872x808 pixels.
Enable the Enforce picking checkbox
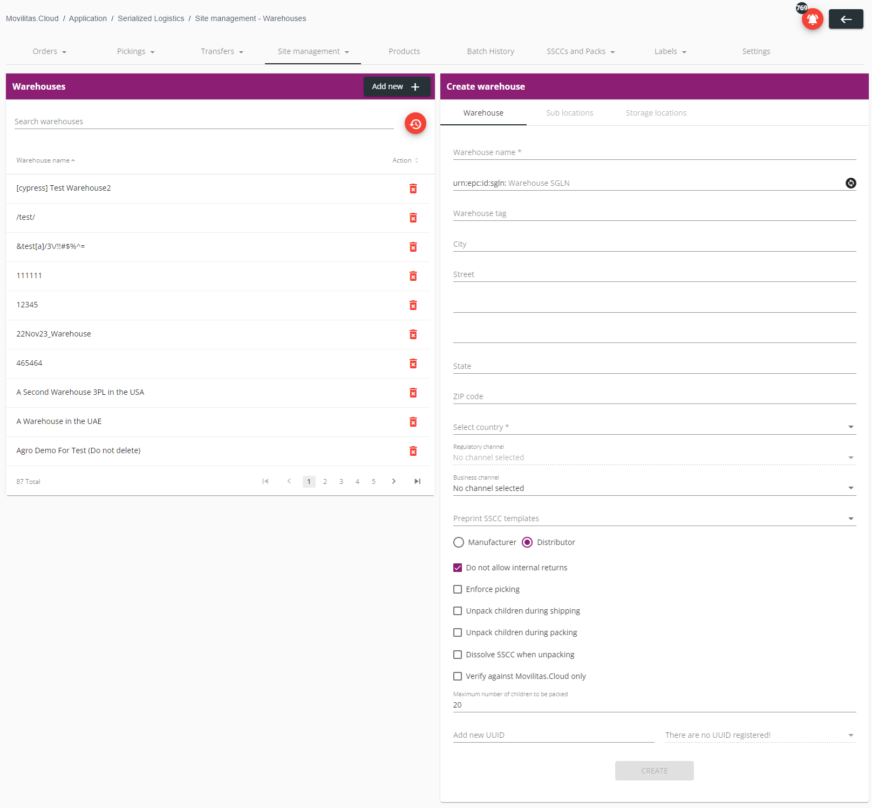(x=458, y=589)
